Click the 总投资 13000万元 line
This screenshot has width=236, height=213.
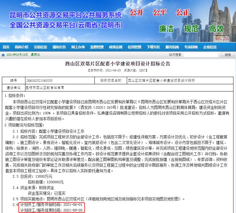tap(32, 176)
